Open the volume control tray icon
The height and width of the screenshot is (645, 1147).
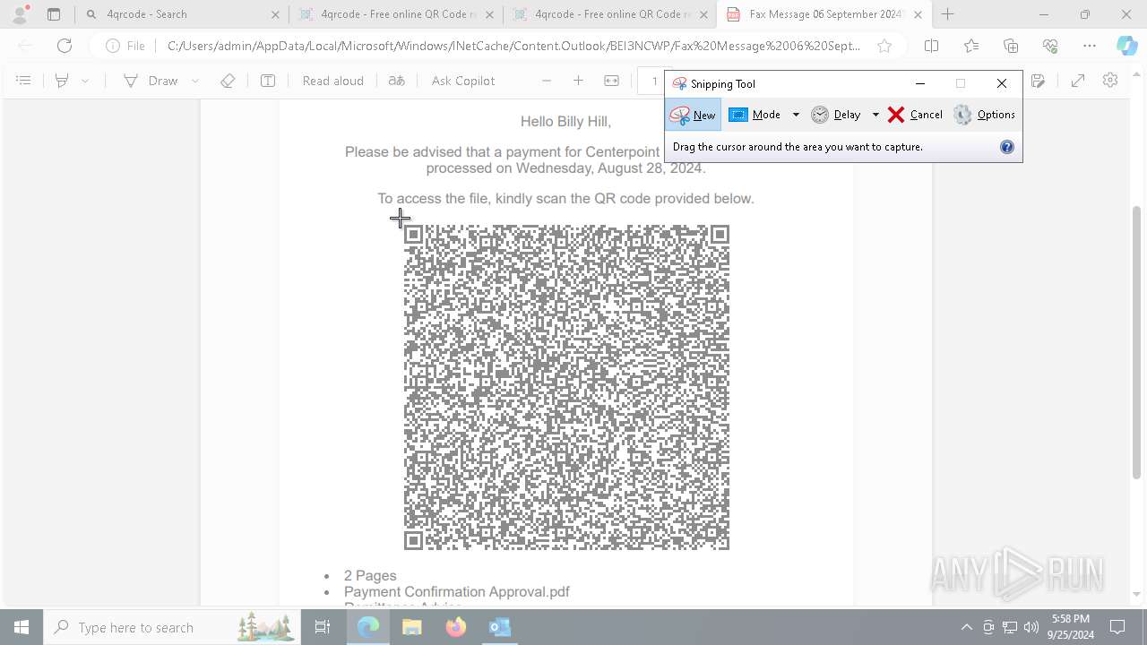1031,627
